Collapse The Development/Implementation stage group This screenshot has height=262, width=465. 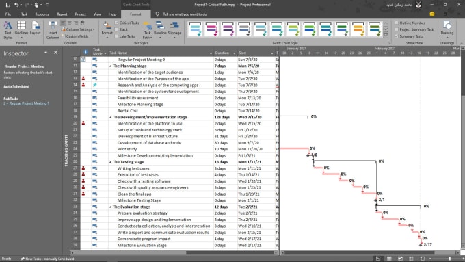click(x=111, y=117)
